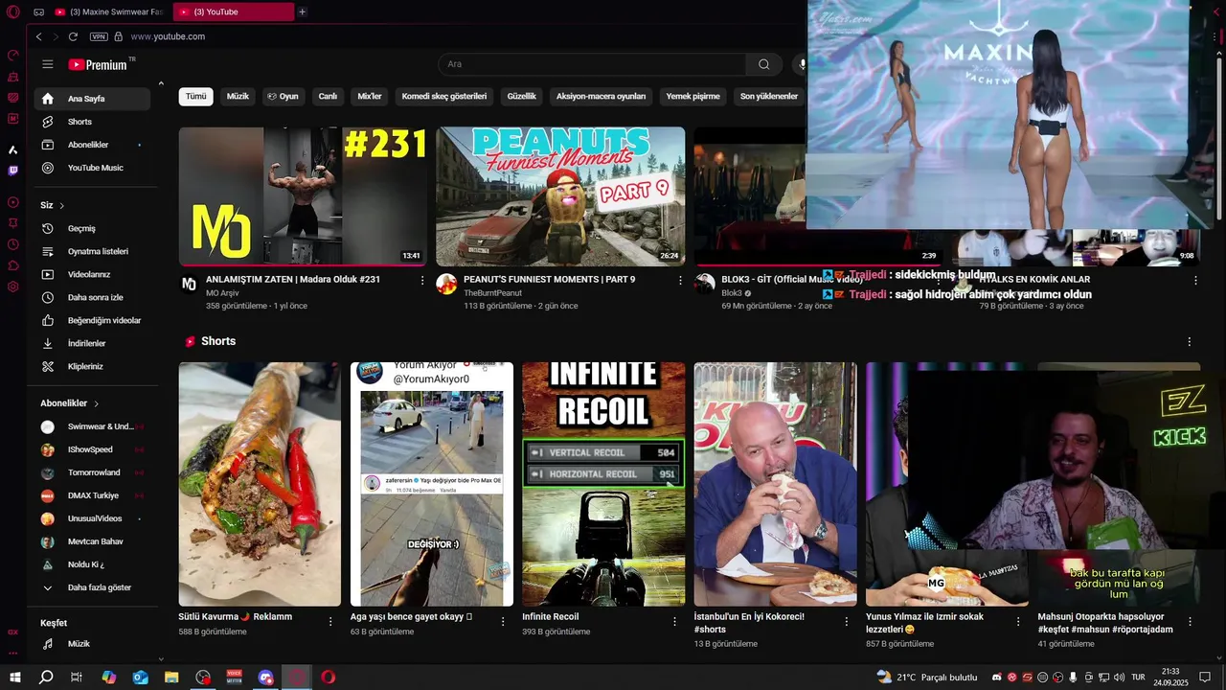
Task: Select 'Komedi skeç gösterileri' chip
Action: pos(444,97)
